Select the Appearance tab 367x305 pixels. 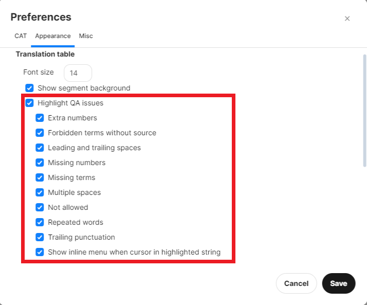coord(53,36)
